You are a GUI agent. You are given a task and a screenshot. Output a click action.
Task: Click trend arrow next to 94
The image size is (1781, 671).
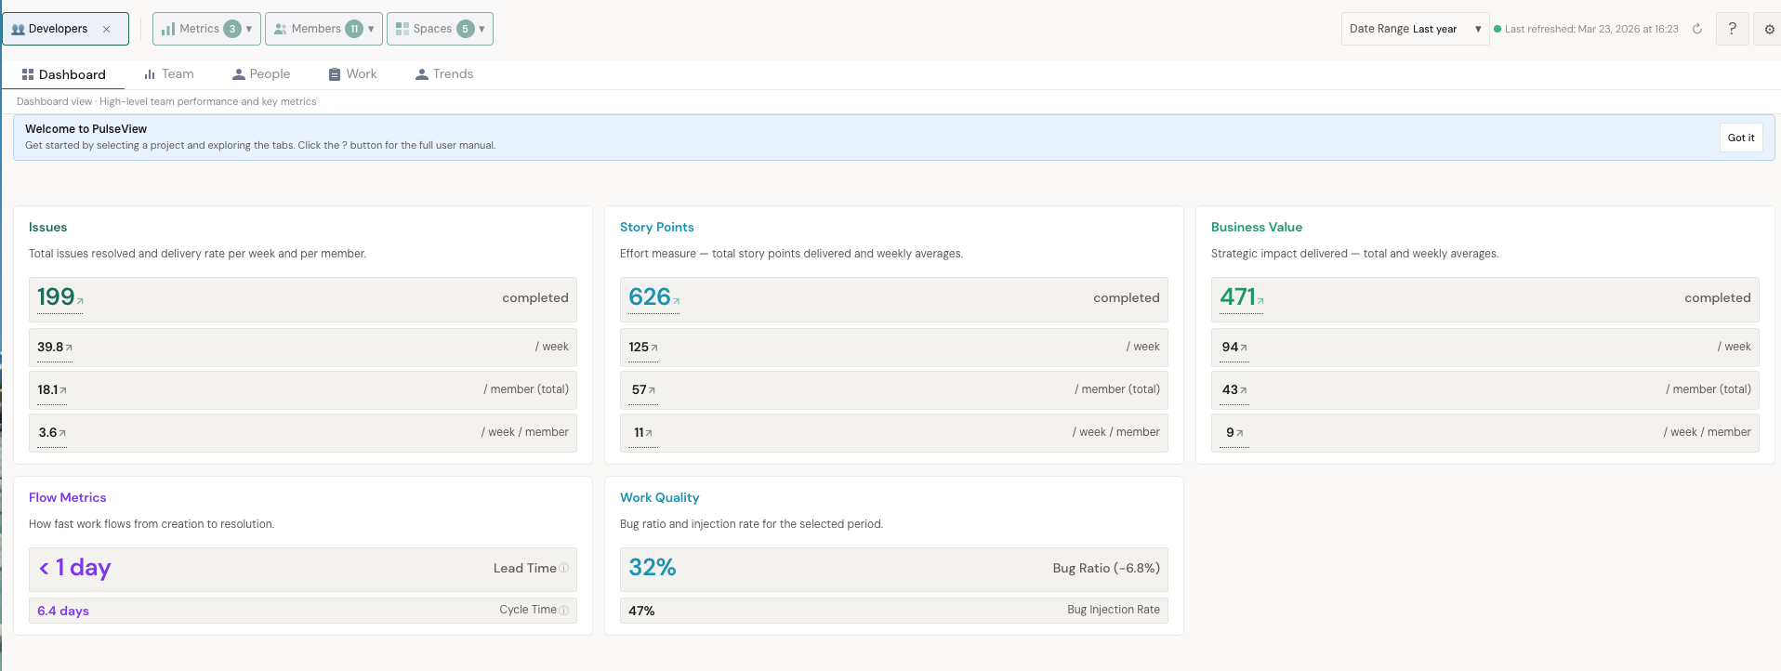(1244, 349)
